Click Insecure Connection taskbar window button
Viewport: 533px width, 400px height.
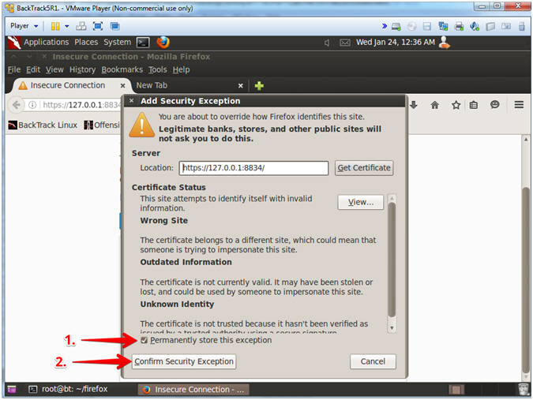point(193,390)
